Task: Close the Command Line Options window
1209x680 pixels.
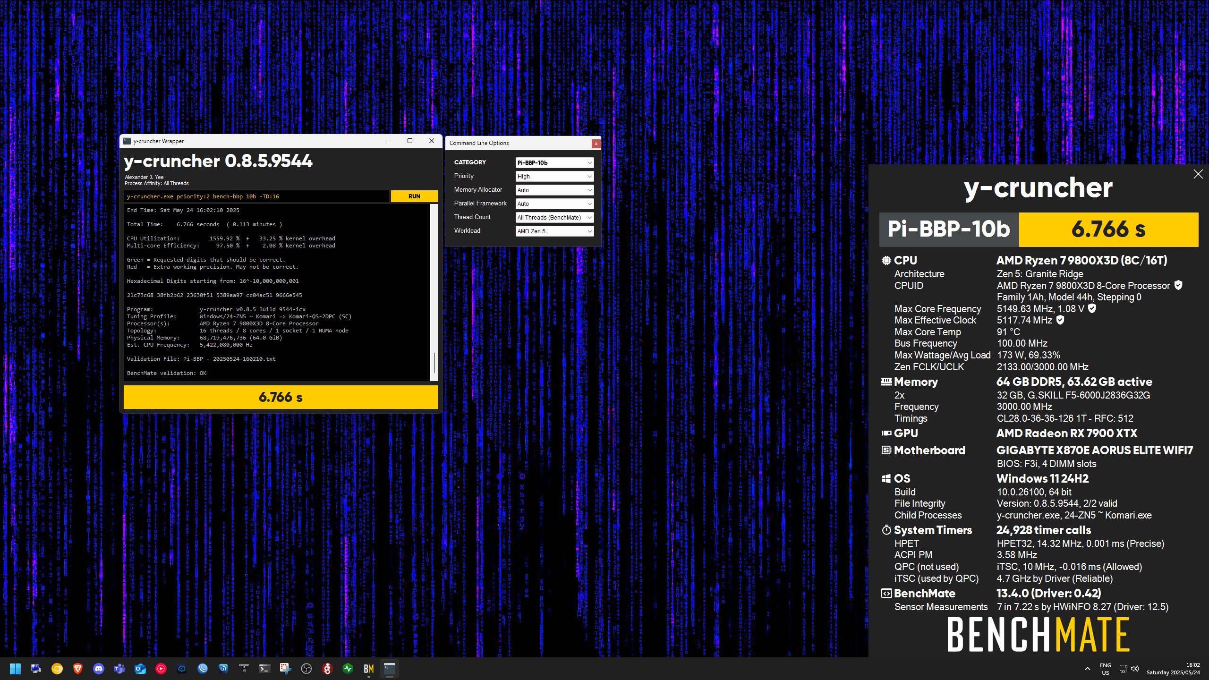Action: point(596,144)
